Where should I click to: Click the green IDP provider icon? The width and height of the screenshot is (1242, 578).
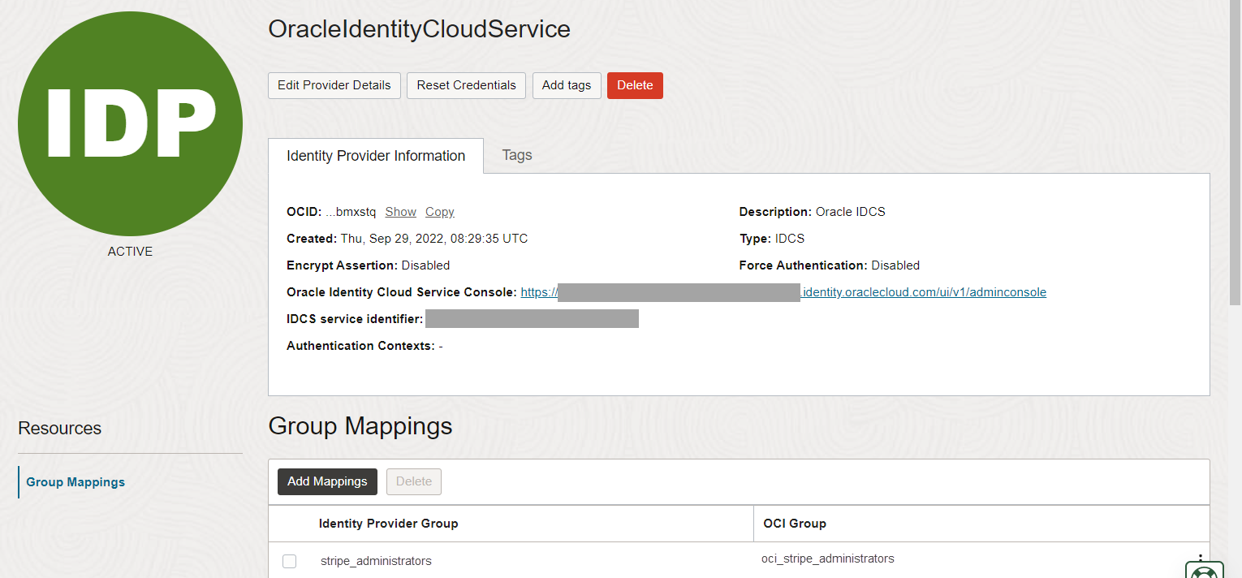[130, 124]
